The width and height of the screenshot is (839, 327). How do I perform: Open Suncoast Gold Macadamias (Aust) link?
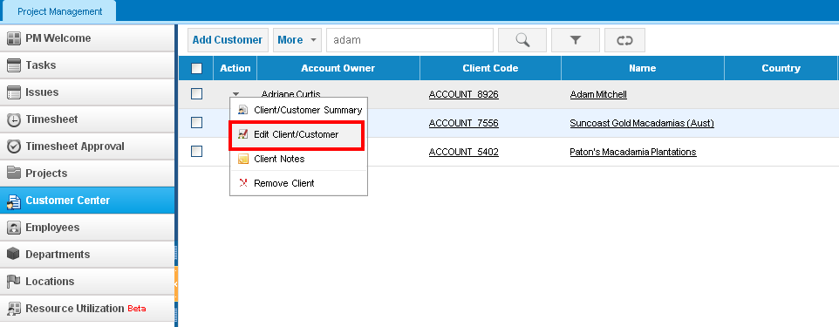[x=642, y=123]
